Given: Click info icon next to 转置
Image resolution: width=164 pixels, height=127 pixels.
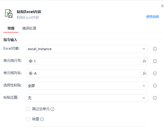Looking at the screenshot, I should (42, 119).
